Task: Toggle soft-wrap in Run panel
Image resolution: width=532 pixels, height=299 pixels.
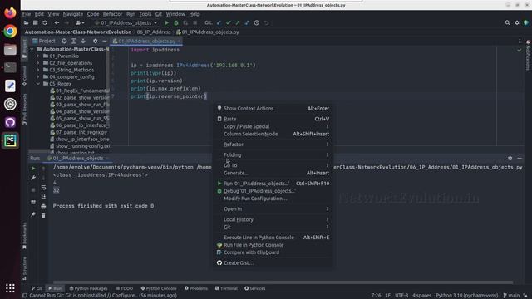Action: point(43,188)
